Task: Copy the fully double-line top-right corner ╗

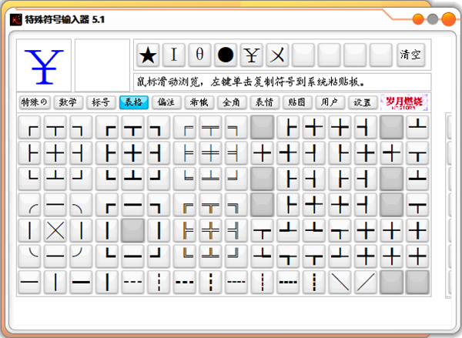Action: pyautogui.click(x=236, y=205)
